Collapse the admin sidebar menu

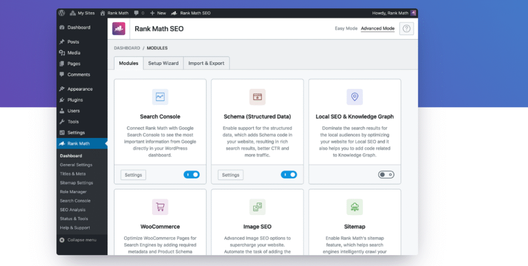[x=78, y=240]
